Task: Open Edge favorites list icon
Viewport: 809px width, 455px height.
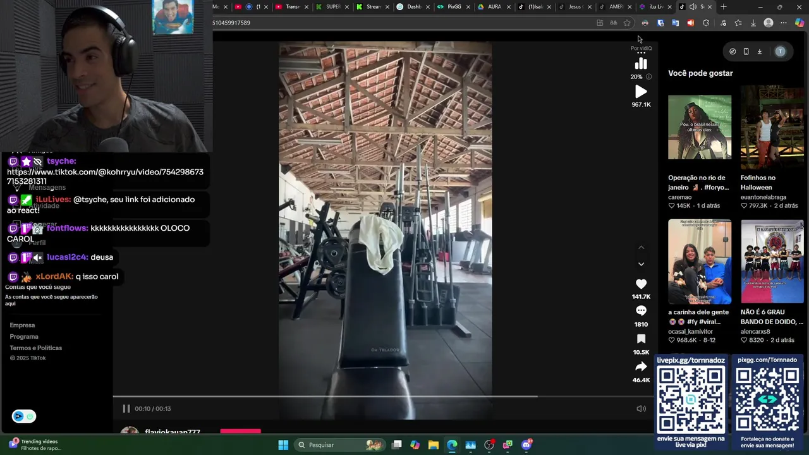Action: pyautogui.click(x=738, y=23)
